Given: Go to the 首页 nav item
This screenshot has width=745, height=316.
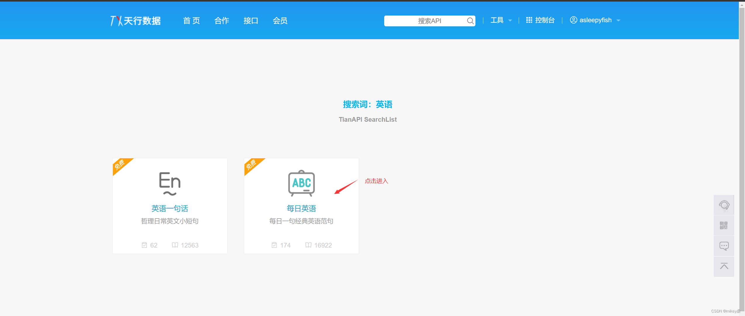Looking at the screenshot, I should 192,21.
